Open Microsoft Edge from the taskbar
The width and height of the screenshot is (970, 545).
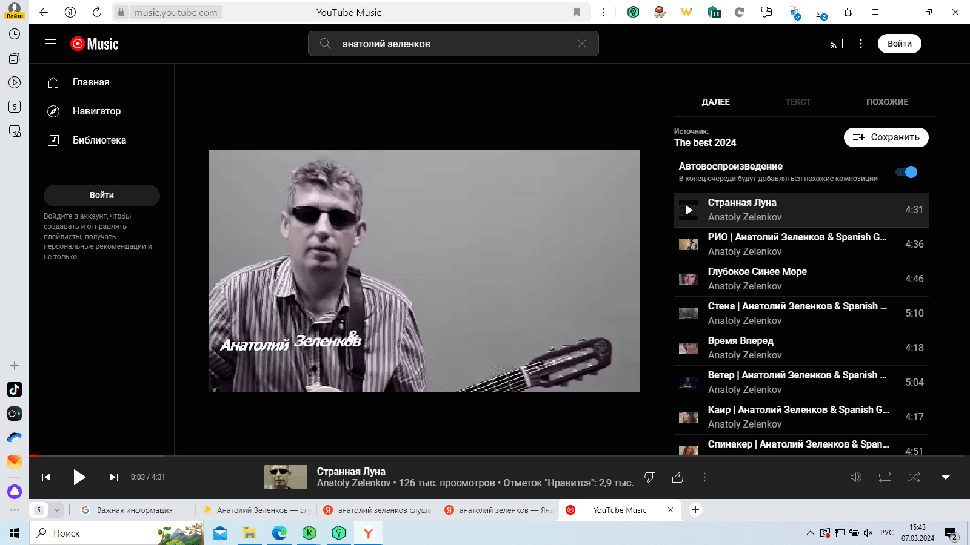coord(279,533)
